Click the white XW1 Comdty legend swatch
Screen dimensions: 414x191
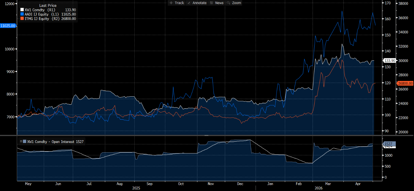[22, 10]
